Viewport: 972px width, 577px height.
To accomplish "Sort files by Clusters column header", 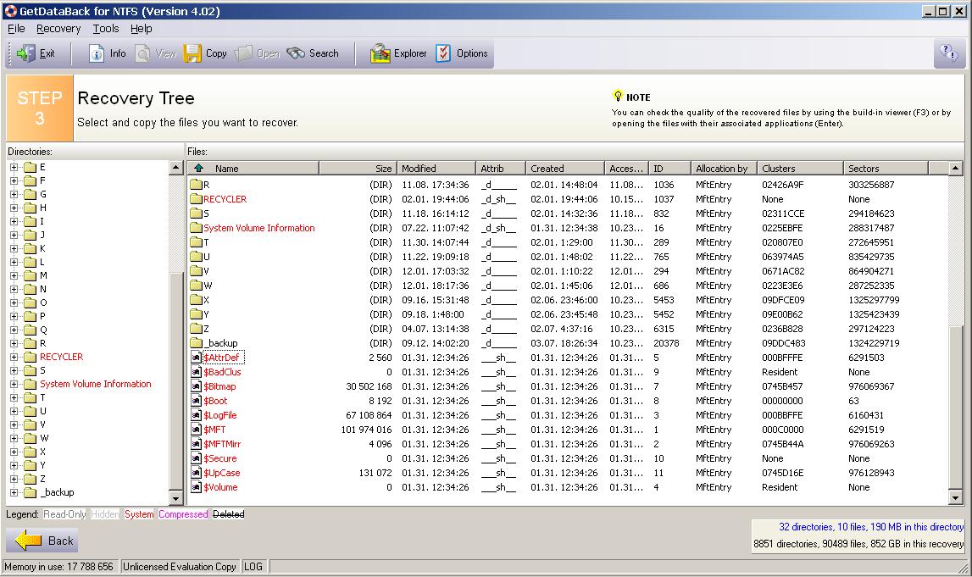I will [x=800, y=168].
